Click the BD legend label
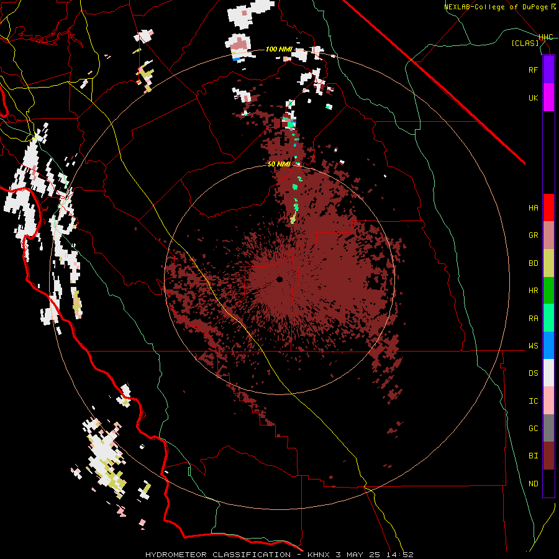Screen dimensions: 559x559 pos(533,263)
